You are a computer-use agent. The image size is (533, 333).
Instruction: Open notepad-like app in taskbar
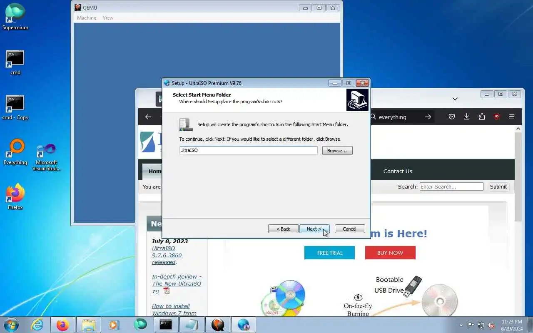click(x=192, y=325)
